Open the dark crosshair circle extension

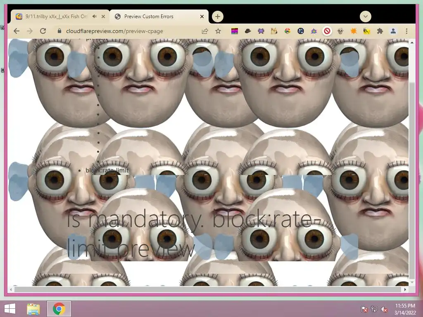301,31
